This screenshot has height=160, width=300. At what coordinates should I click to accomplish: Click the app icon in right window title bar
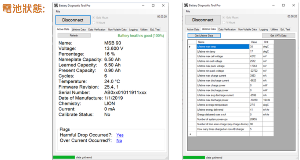186,5
